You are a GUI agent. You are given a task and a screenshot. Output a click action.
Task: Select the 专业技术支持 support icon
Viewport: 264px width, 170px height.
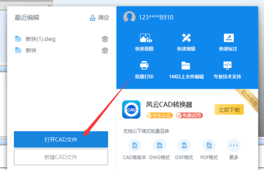point(227,65)
